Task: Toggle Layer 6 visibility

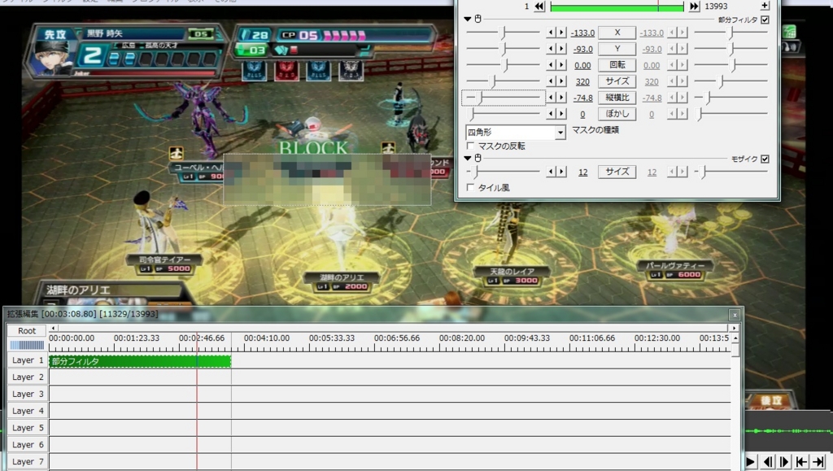Action: pyautogui.click(x=27, y=445)
